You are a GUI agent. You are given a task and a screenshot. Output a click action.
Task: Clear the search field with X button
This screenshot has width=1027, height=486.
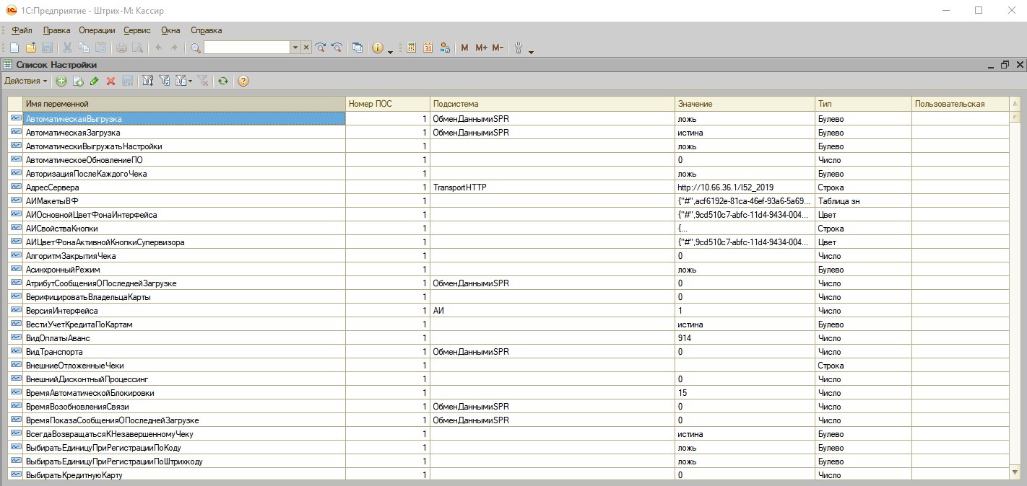tap(306, 48)
